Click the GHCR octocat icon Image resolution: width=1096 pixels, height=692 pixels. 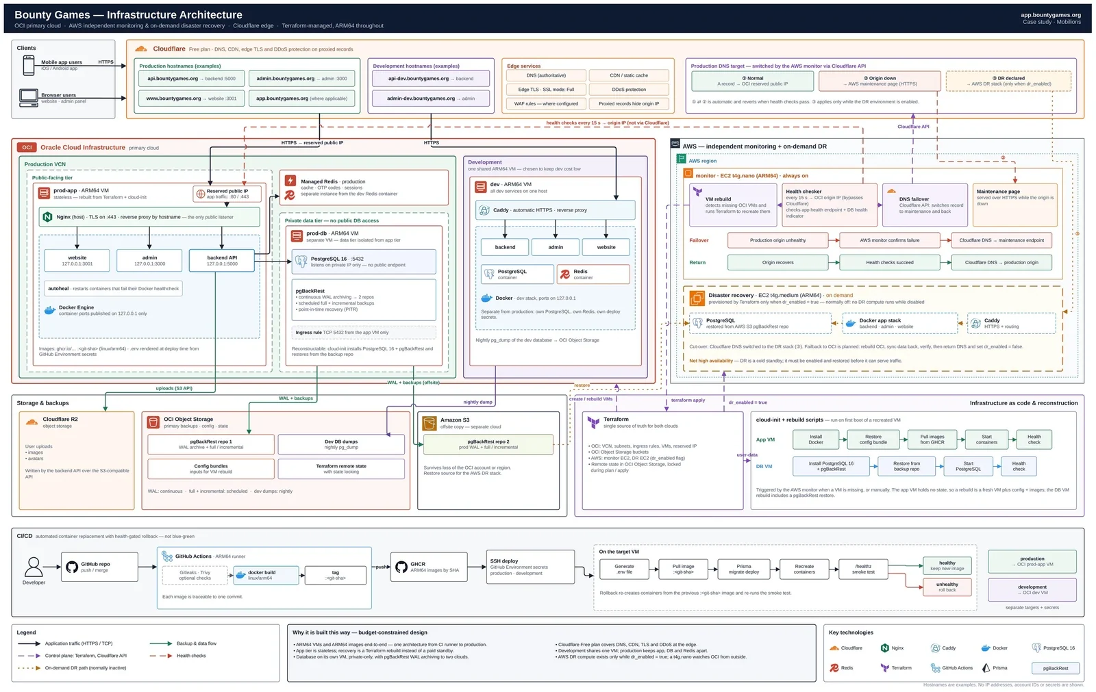tap(402, 567)
